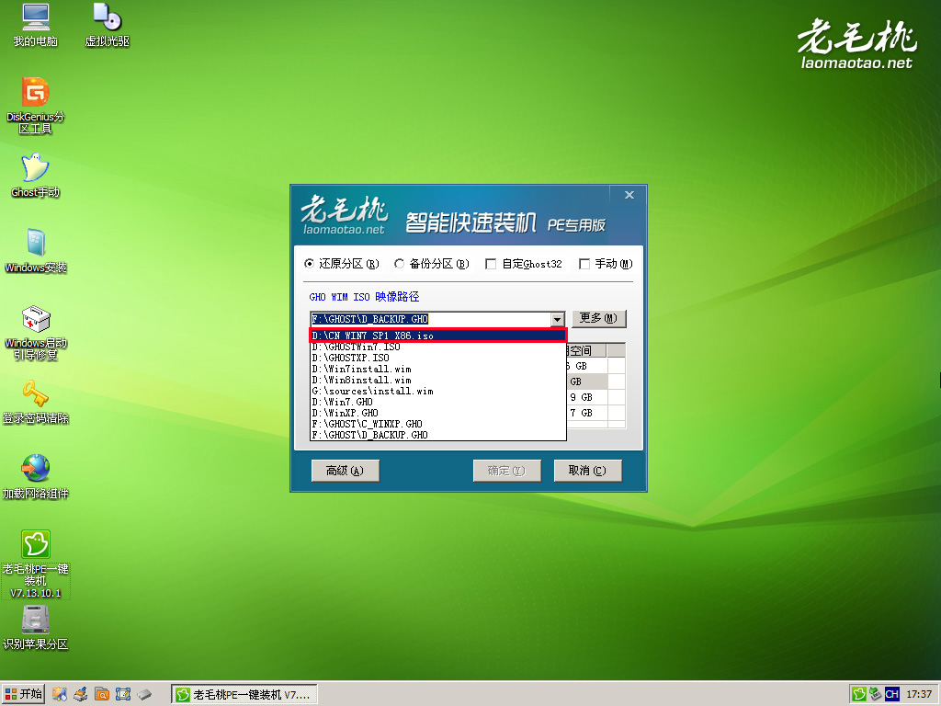This screenshot has height=706, width=941.
Task: Activate 老毛桃PE一键装机 taskbar button
Action: 244,695
